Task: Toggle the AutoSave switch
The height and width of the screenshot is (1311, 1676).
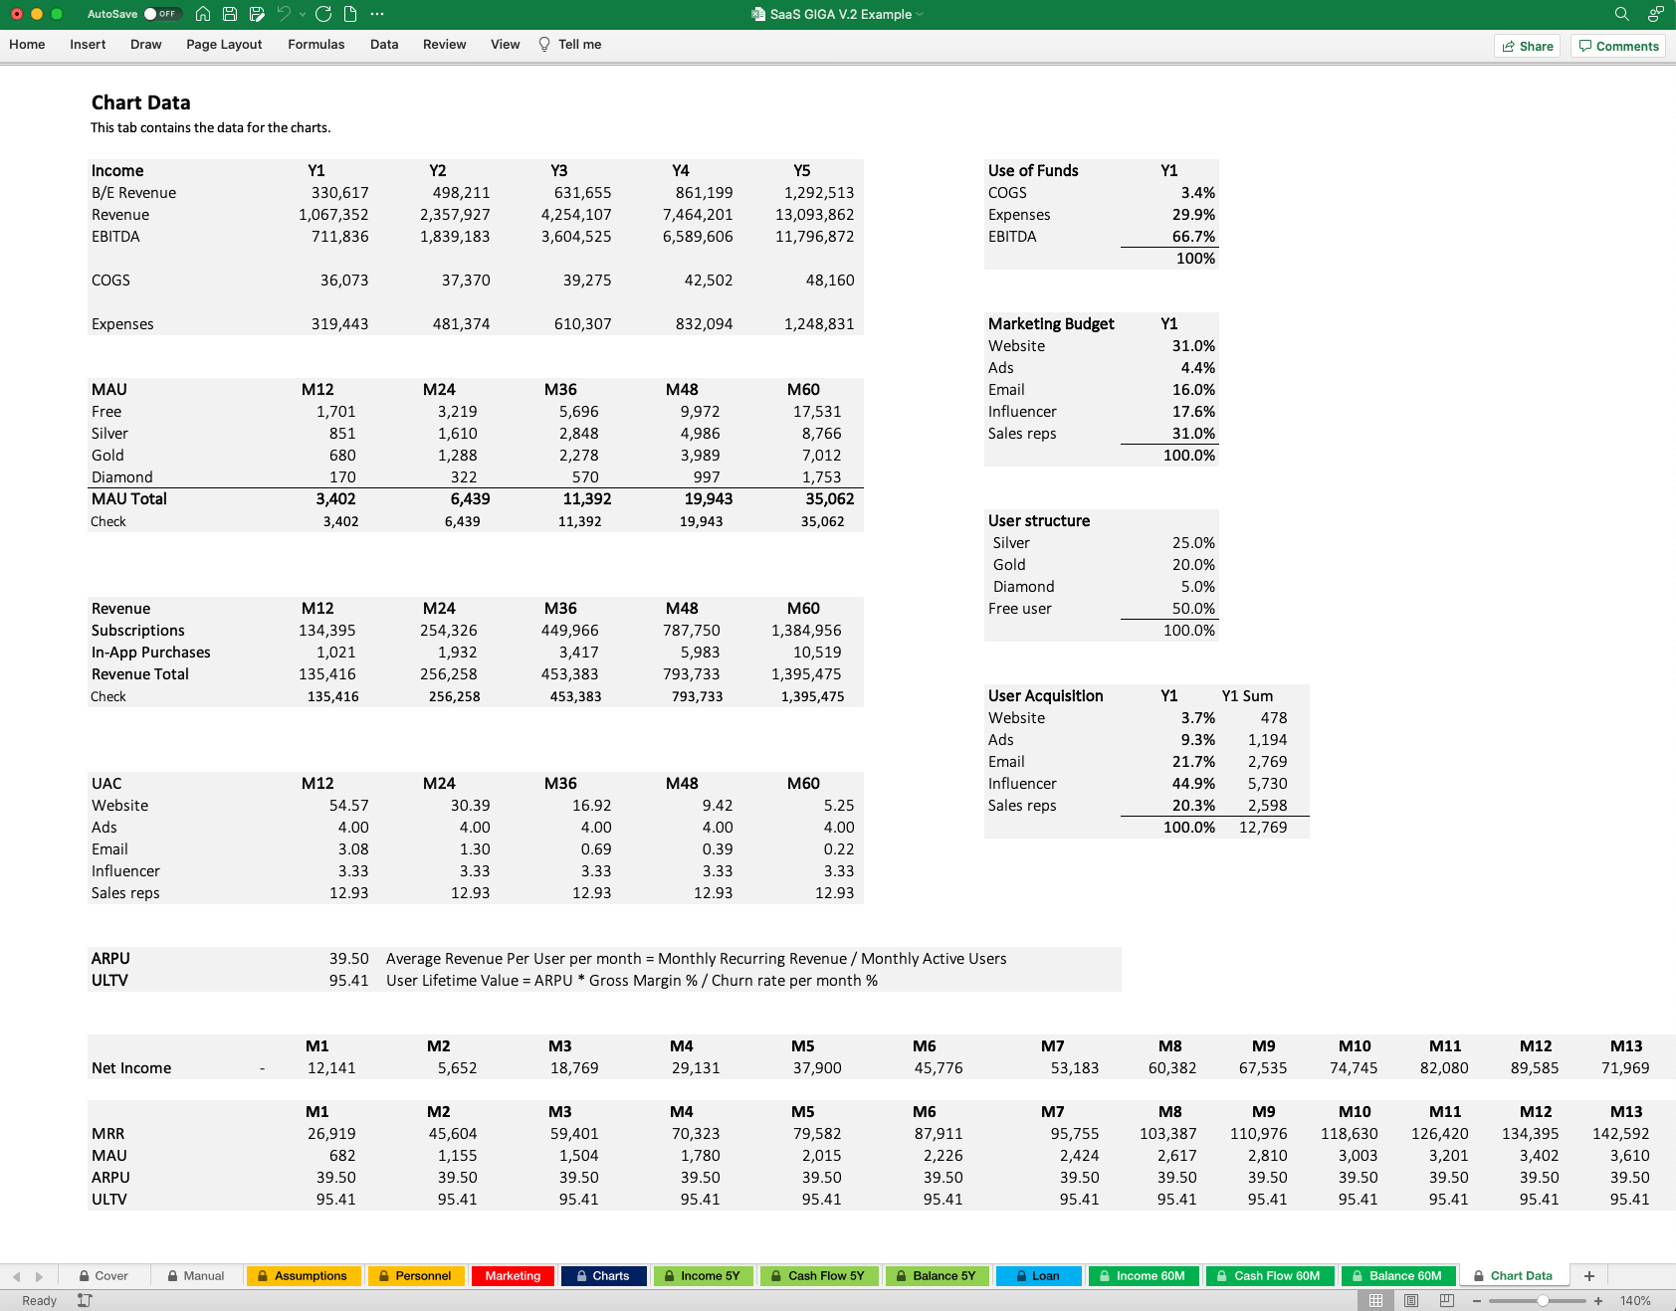Action: (162, 14)
